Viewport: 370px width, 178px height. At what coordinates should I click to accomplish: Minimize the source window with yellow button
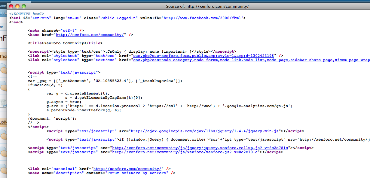tap(17, 6)
